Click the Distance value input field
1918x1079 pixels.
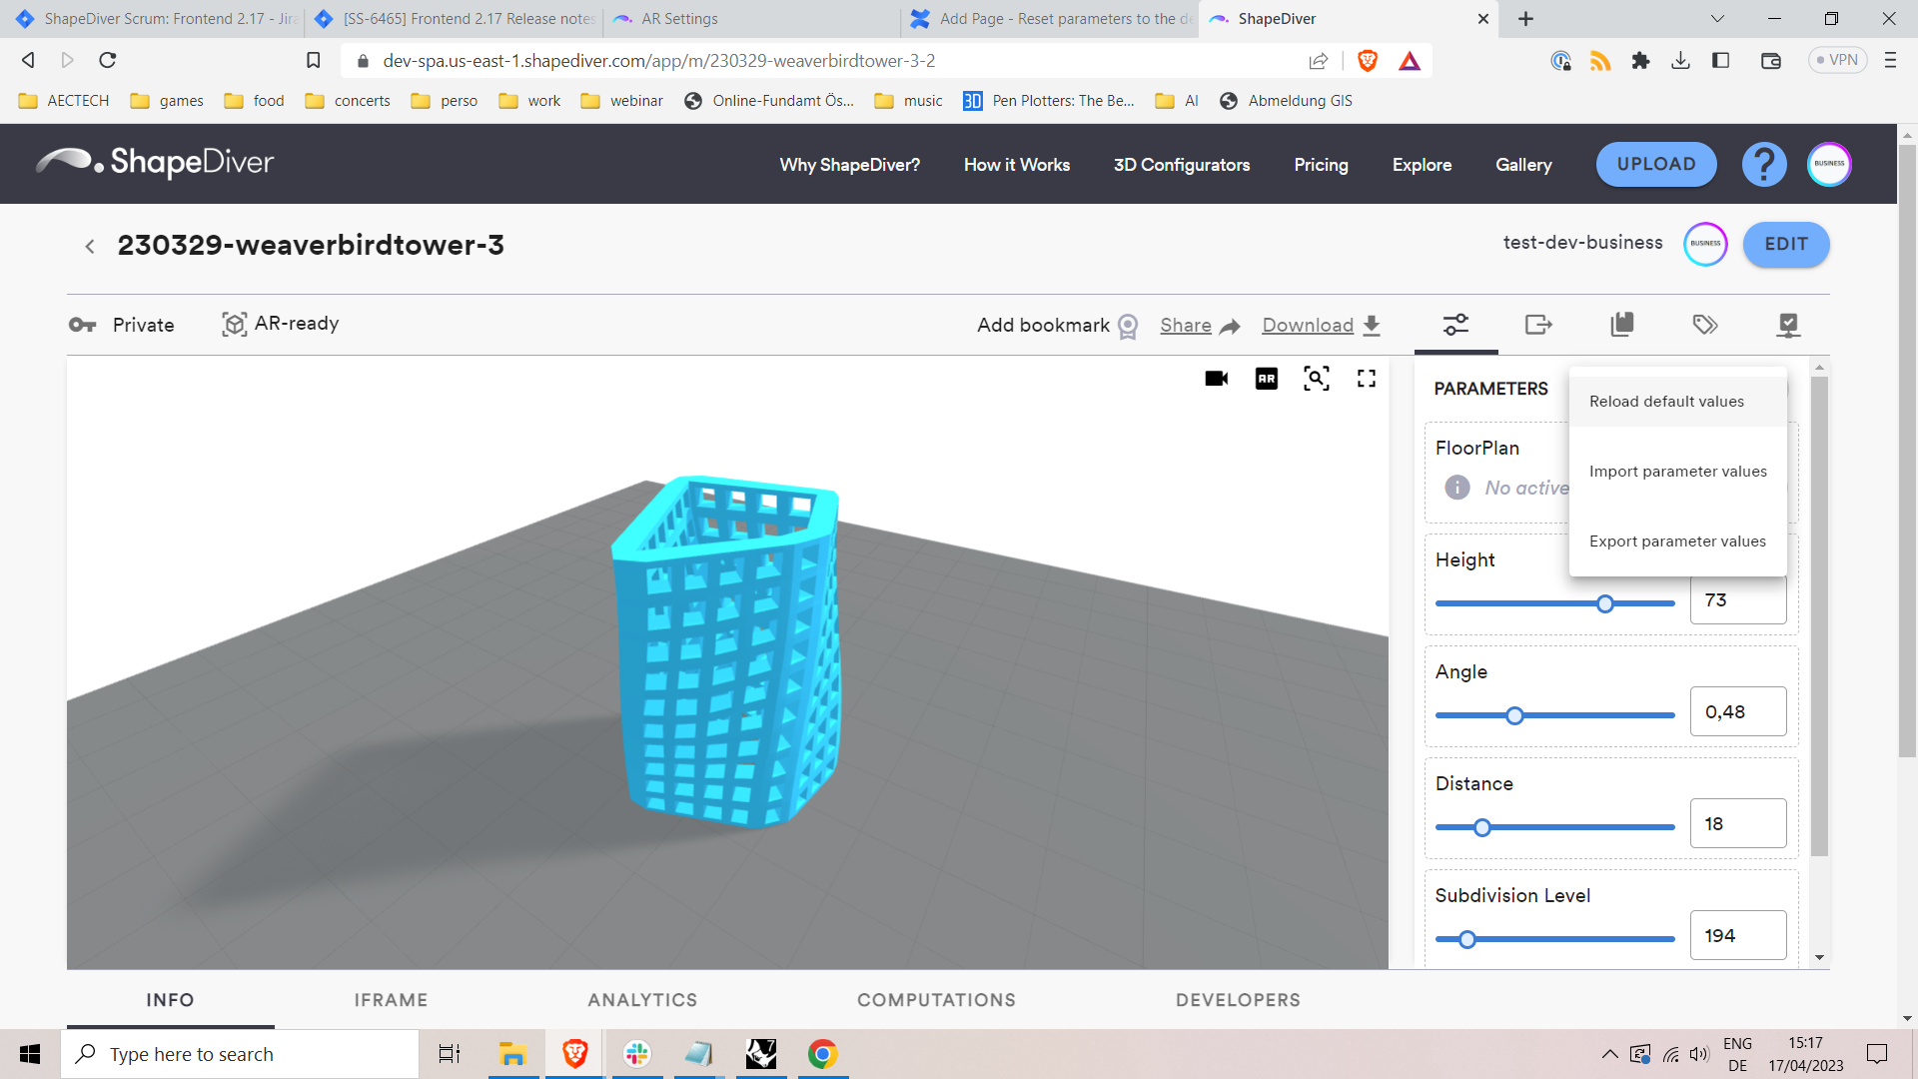(x=1737, y=824)
